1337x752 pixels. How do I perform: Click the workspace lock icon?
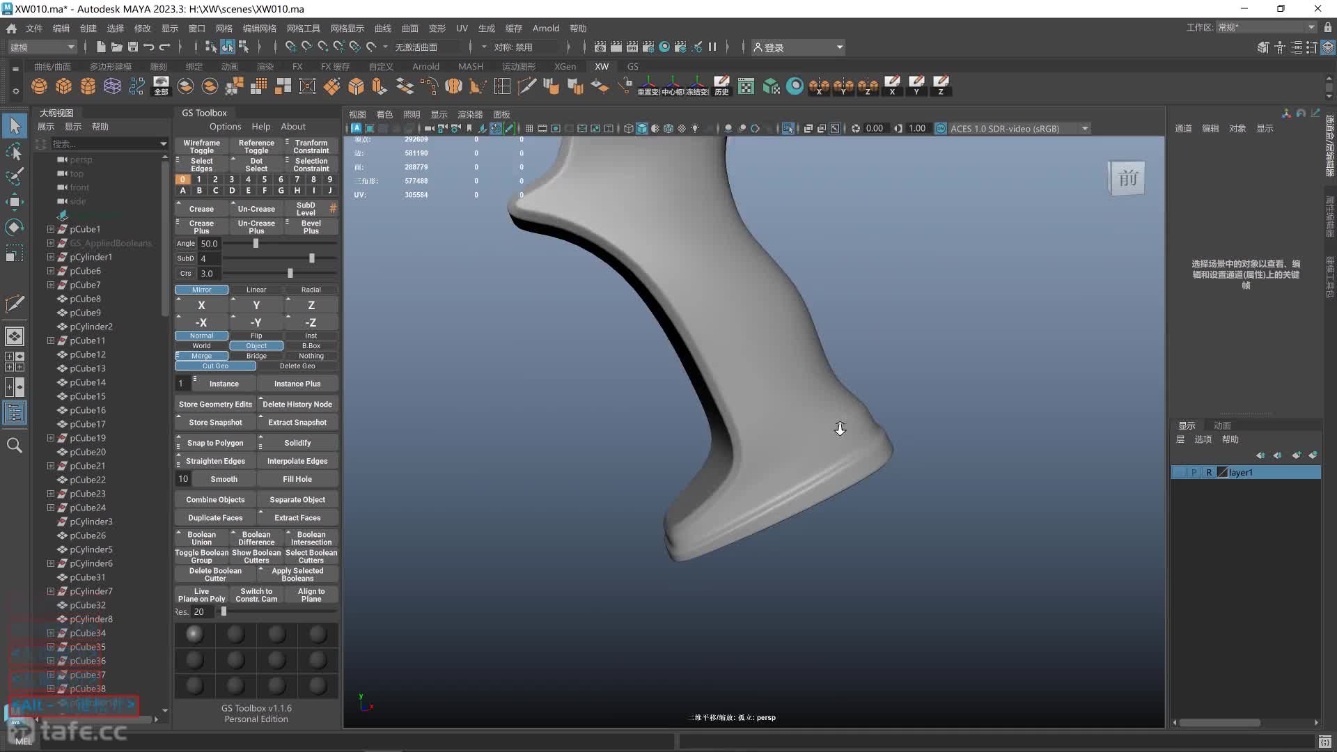1328,27
